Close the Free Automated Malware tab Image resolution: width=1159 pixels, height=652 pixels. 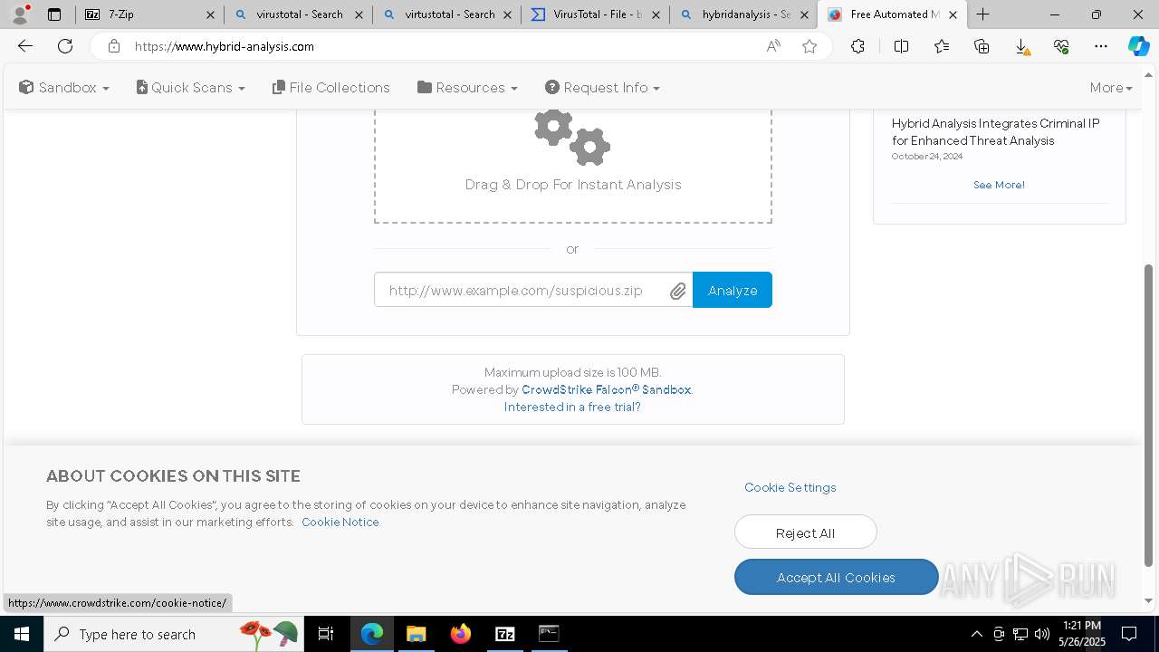pos(953,14)
